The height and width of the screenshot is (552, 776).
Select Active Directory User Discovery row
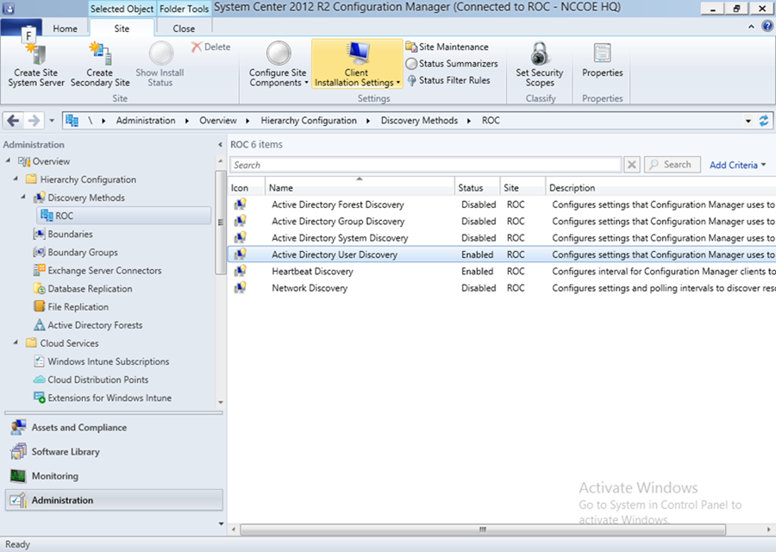pyautogui.click(x=502, y=254)
